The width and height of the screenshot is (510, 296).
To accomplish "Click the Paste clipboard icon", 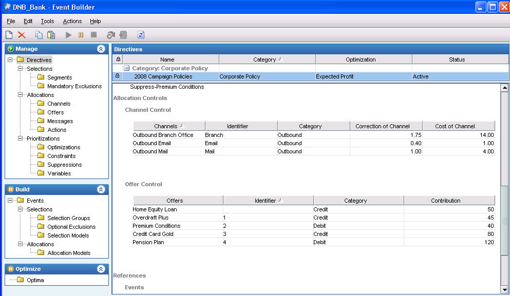I will coord(51,35).
